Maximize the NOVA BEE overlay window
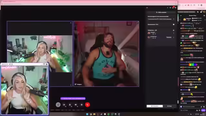 coord(44,64)
